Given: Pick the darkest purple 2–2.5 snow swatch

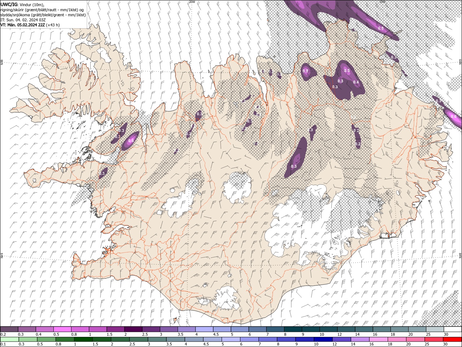Looking at the screenshot, I should pyautogui.click(x=133, y=329).
